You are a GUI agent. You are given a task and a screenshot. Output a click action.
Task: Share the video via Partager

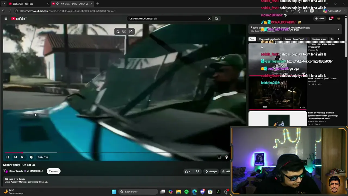click(211, 171)
